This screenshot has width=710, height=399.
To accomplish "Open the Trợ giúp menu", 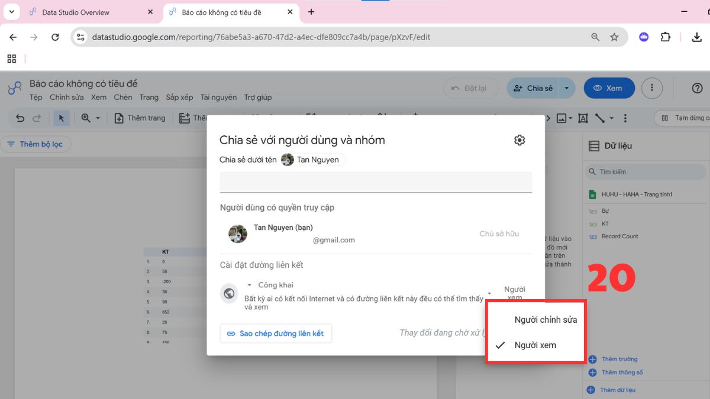I will click(x=258, y=98).
